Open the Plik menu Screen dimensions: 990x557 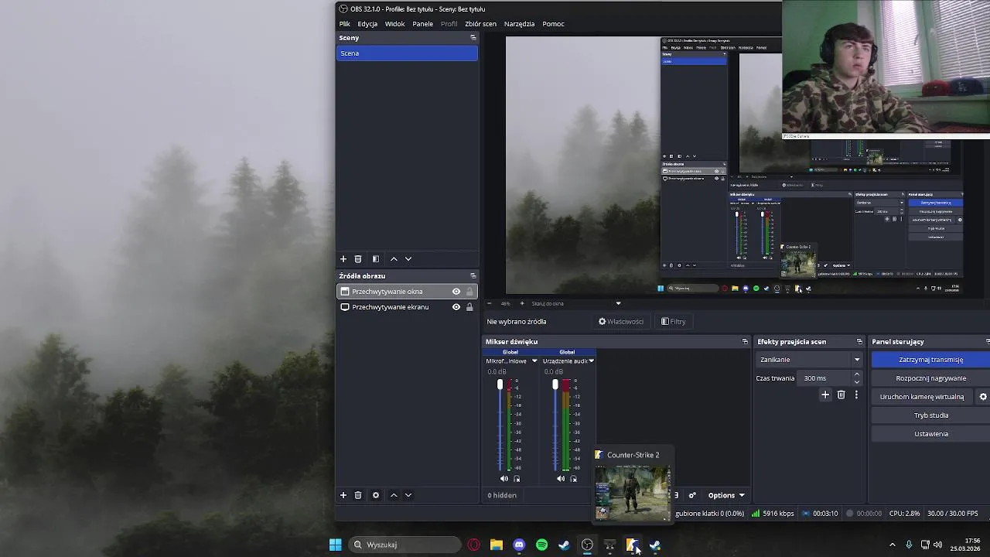(345, 24)
